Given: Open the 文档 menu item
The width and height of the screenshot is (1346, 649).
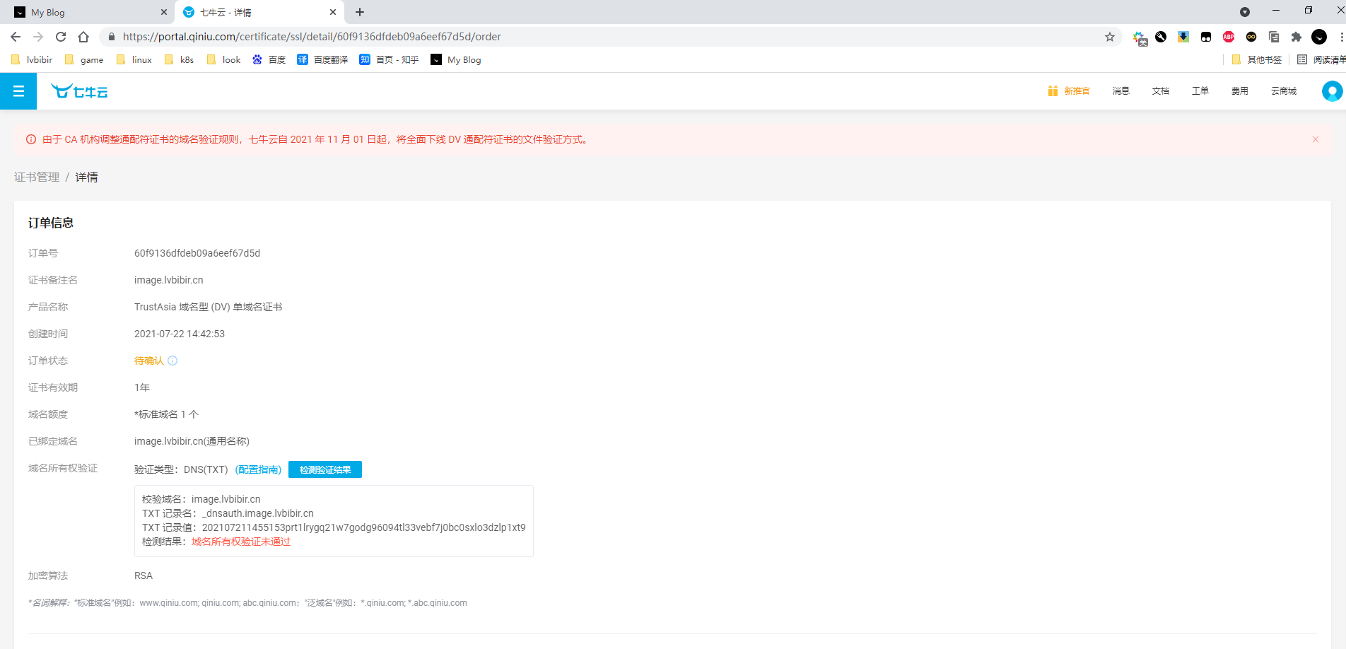Looking at the screenshot, I should pos(1160,91).
